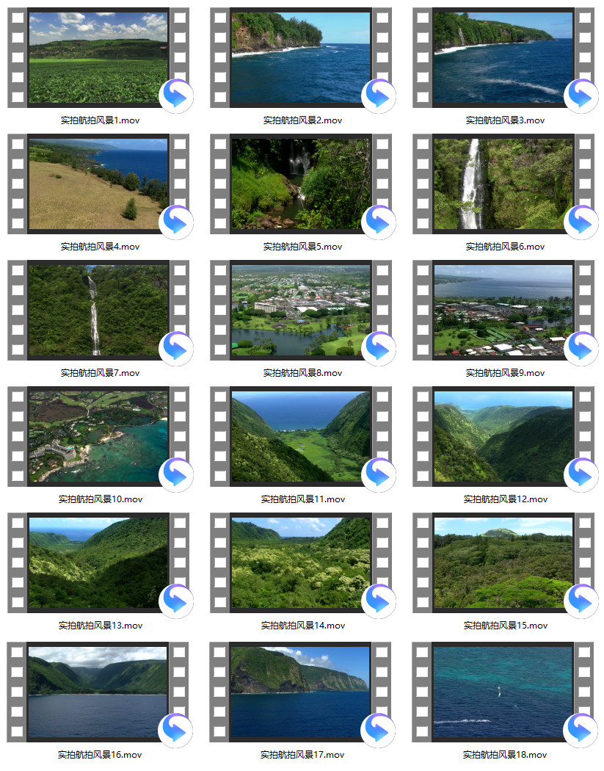Click the filename 实拍航拍风景18.mov

(x=505, y=755)
